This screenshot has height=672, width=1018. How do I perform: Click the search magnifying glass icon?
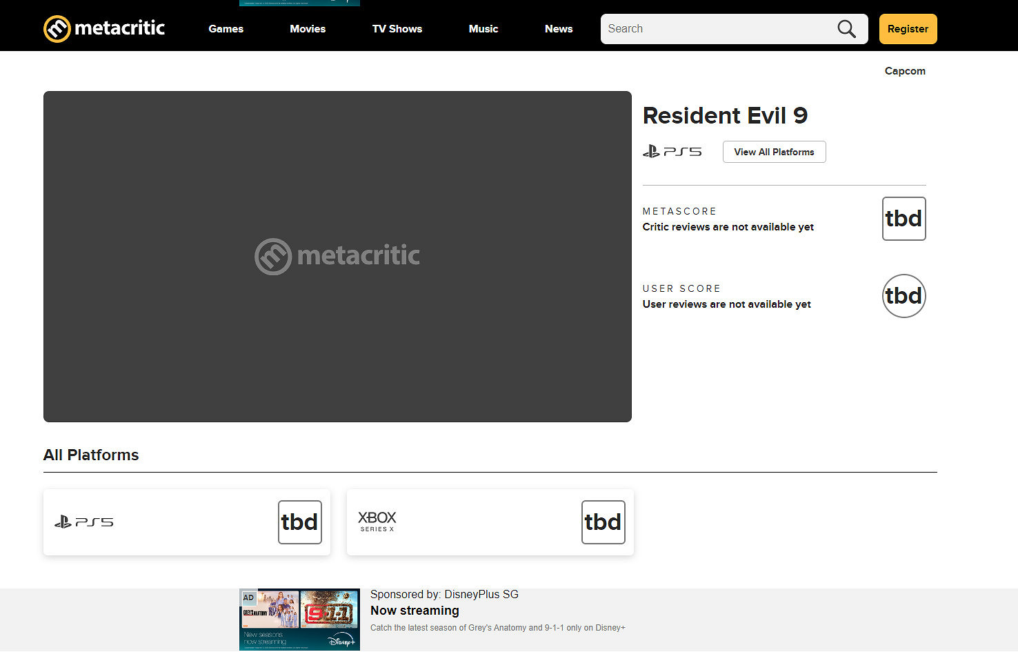846,29
